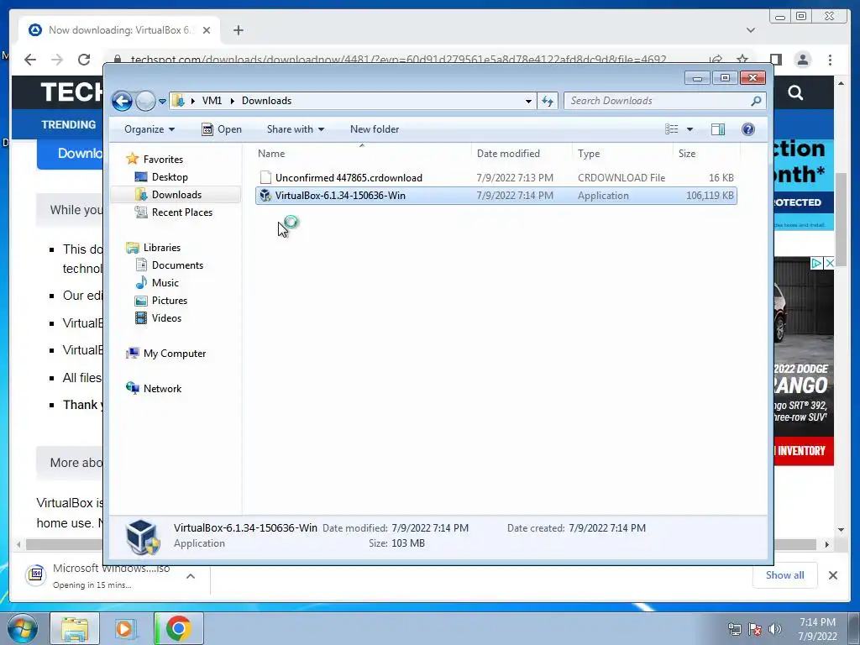Open Documents library
The image size is (860, 645).
177,265
